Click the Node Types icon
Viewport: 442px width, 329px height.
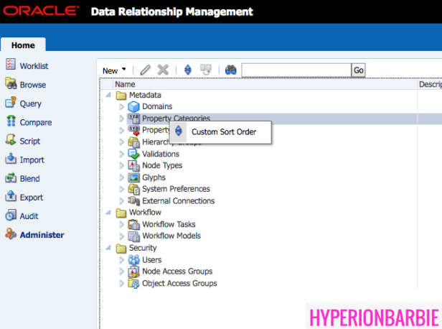click(133, 166)
